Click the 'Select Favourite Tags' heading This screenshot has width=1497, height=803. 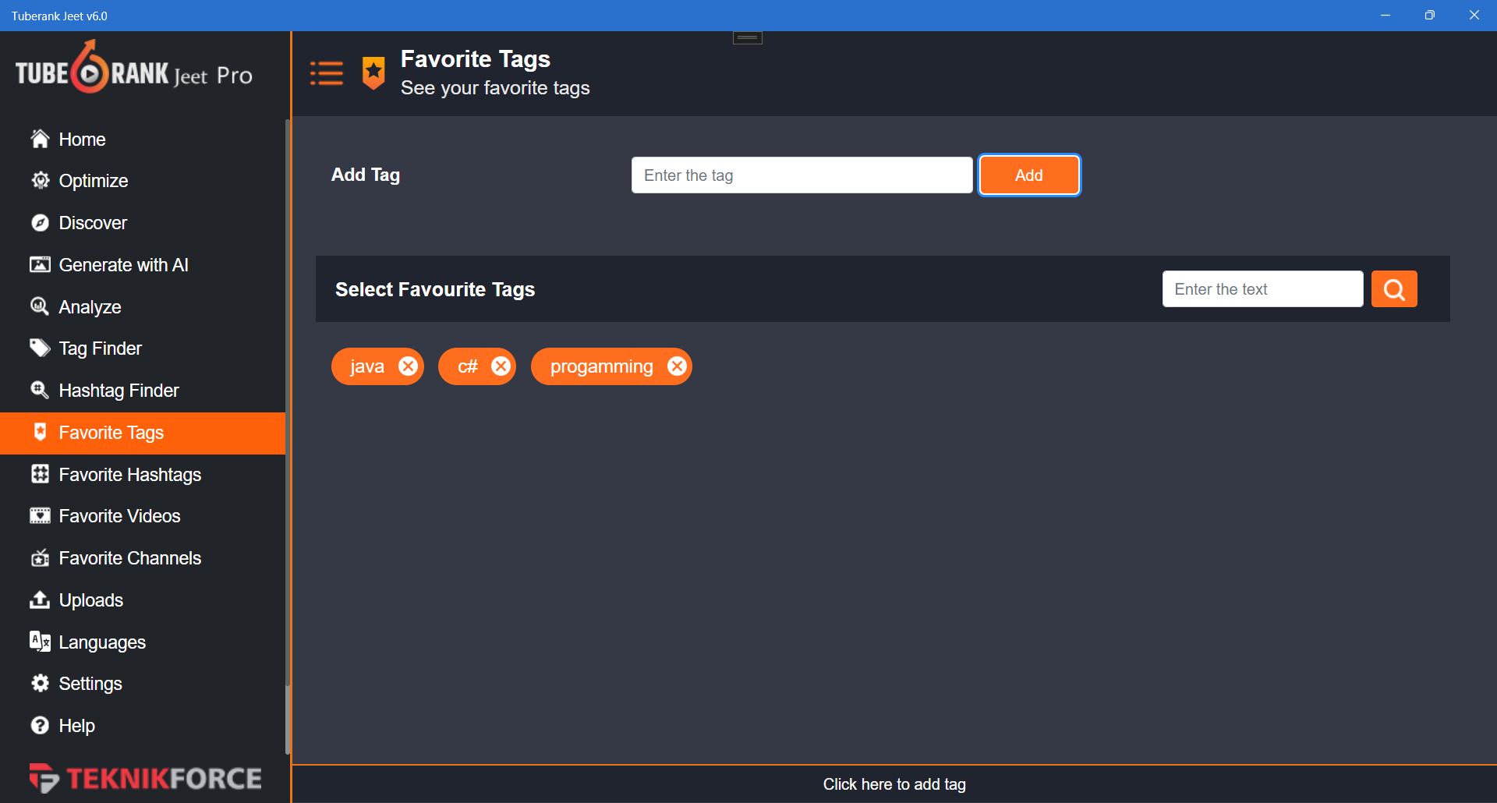coord(435,289)
